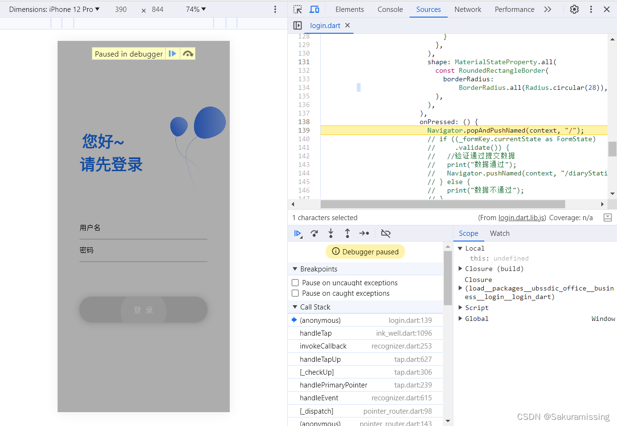Viewport: 617px width, 426px height.
Task: Collapse the Call Stack section
Action: point(295,307)
